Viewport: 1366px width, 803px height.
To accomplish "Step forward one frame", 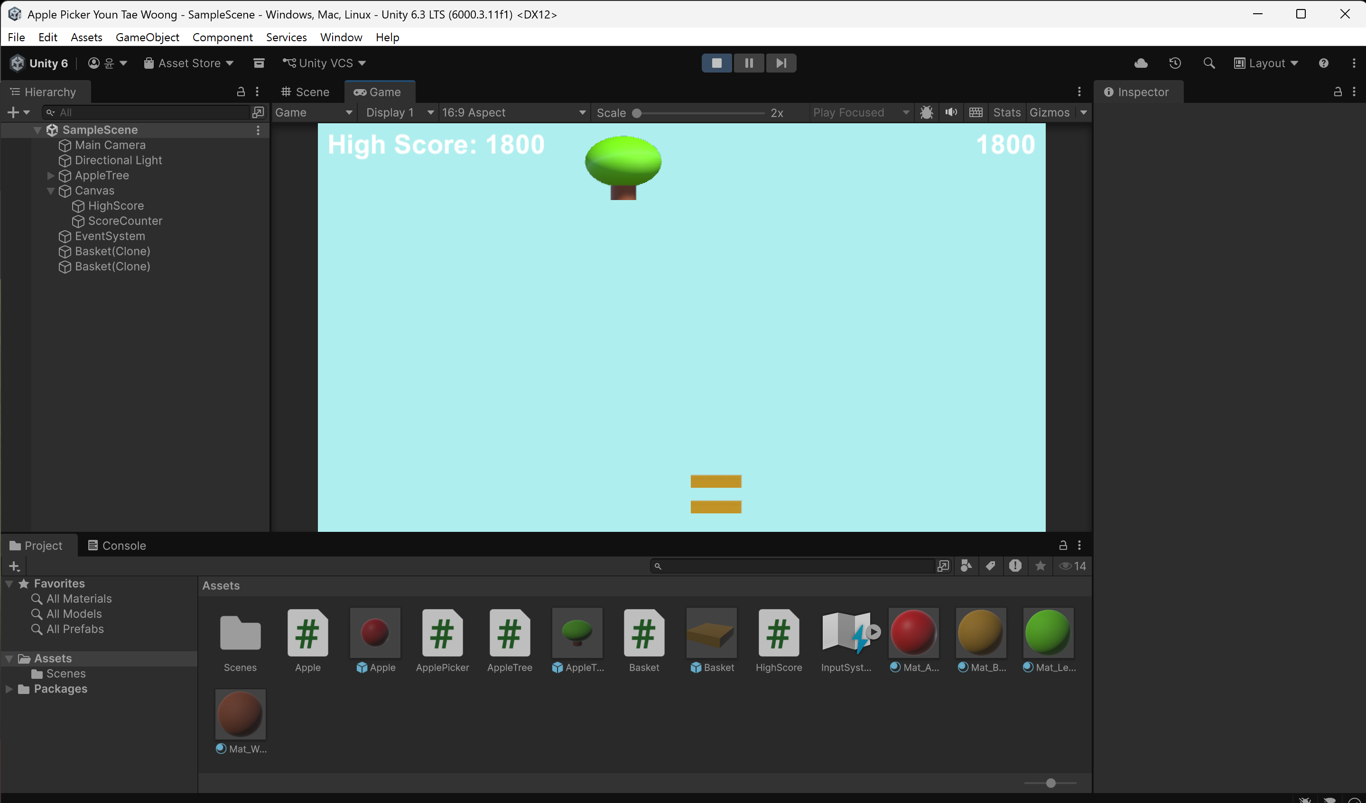I will [781, 63].
